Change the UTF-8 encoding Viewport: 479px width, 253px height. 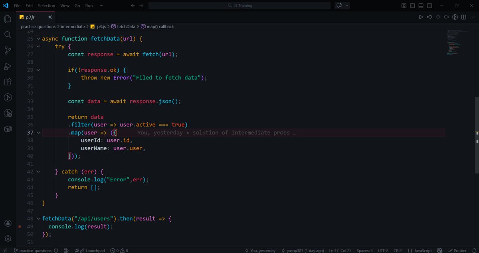(x=383, y=251)
